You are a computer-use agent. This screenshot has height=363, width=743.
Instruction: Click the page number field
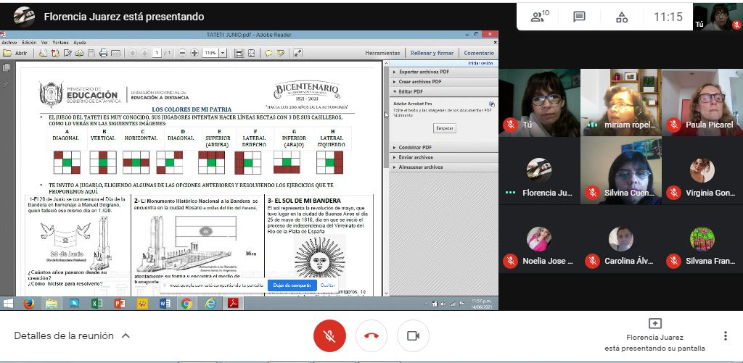[157, 54]
